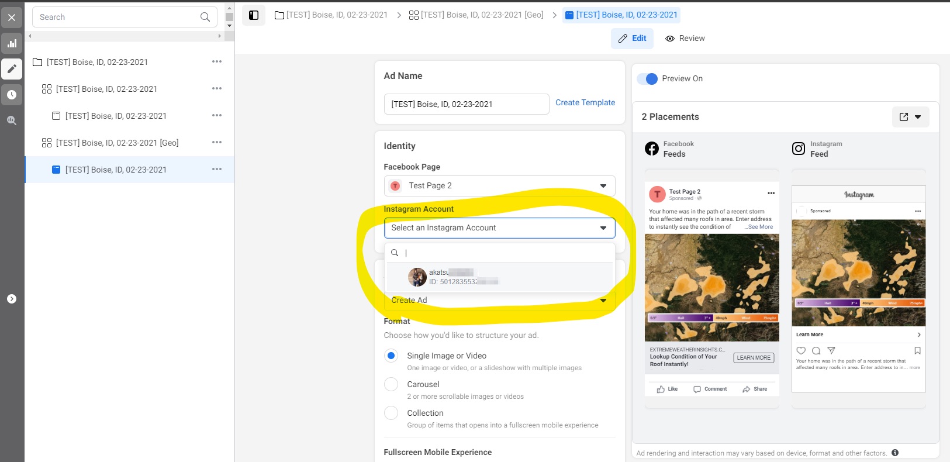The image size is (950, 462).
Task: Click the bar chart icon in left rail
Action: (12, 43)
